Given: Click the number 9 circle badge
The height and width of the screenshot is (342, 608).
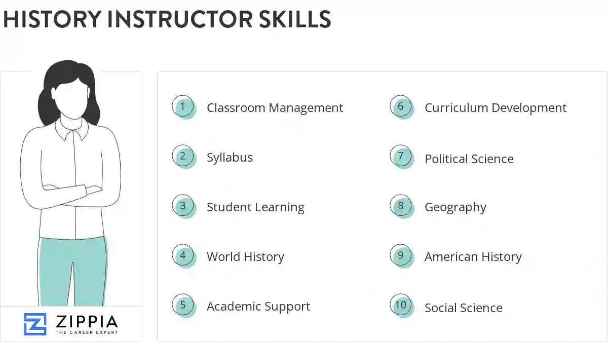Looking at the screenshot, I should click(x=401, y=255).
